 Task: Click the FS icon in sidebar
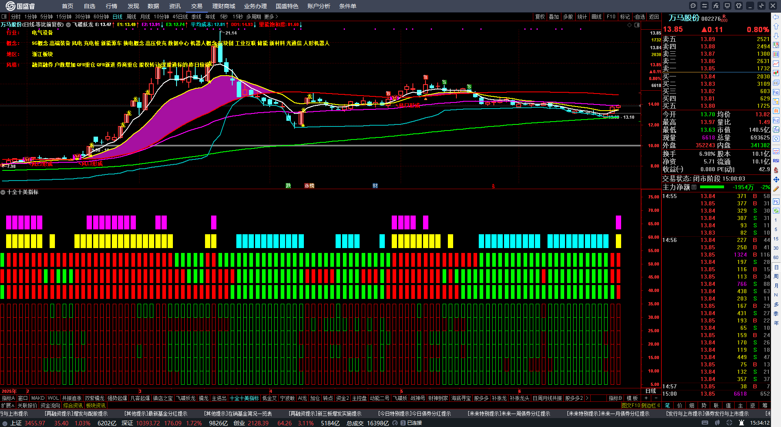[776, 201]
